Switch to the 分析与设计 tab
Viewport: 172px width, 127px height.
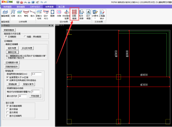pos(35,7)
